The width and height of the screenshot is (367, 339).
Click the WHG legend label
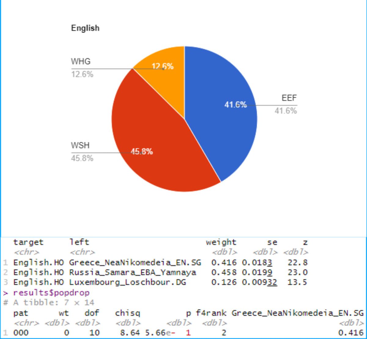click(81, 61)
